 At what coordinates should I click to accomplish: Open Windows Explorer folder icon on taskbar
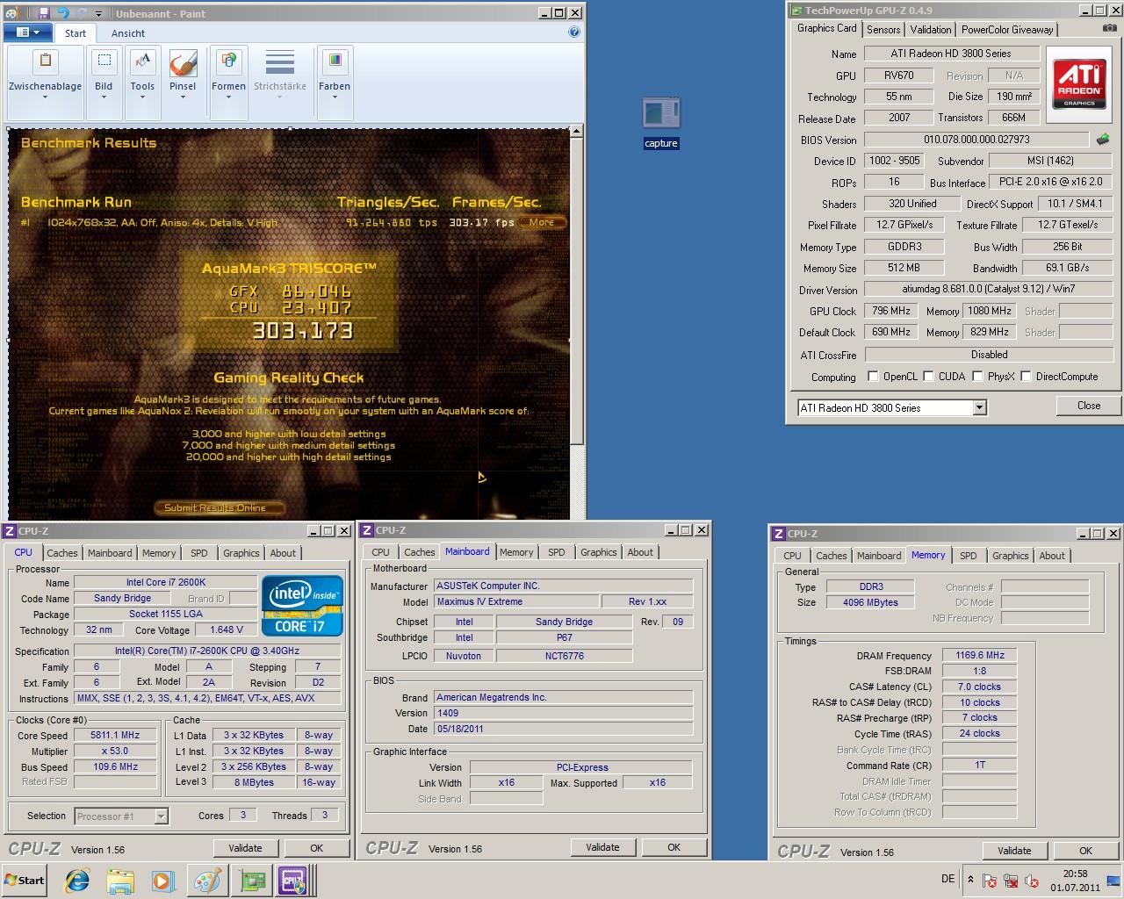point(120,881)
